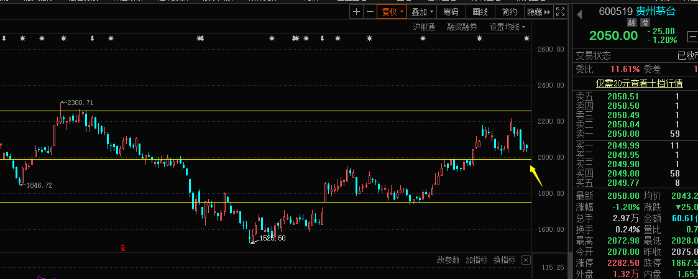Select the 卖五 2050.51 ask row
Image resolution: width=698 pixels, height=279 pixels.
[636, 96]
